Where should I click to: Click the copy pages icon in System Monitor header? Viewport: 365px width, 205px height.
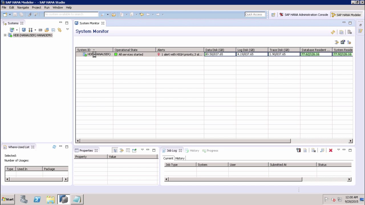(341, 32)
